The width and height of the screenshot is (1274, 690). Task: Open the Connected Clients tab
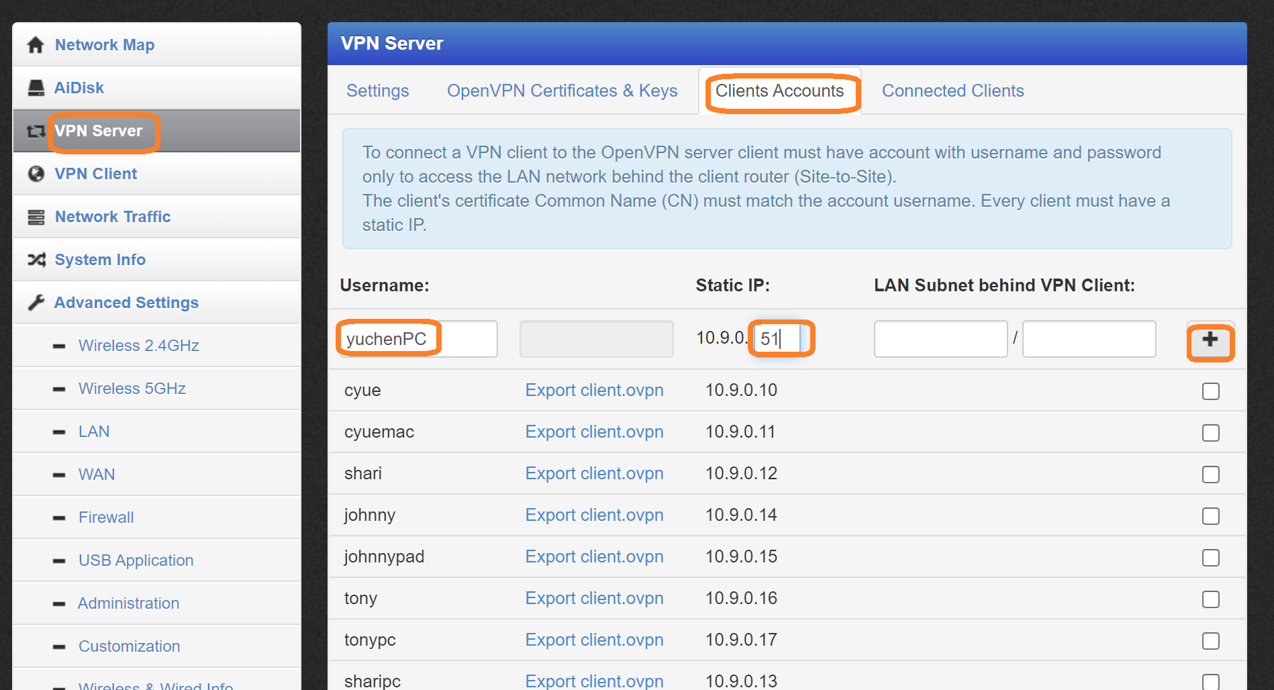tap(952, 91)
